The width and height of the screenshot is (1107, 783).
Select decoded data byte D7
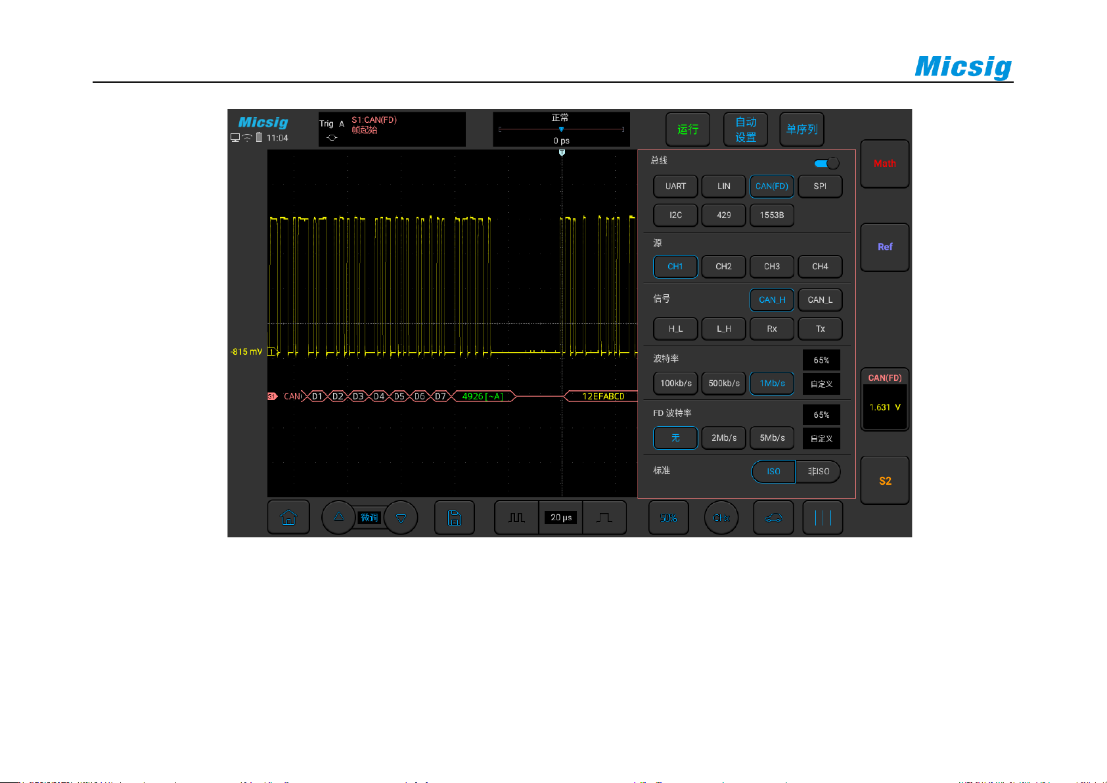[x=440, y=396]
